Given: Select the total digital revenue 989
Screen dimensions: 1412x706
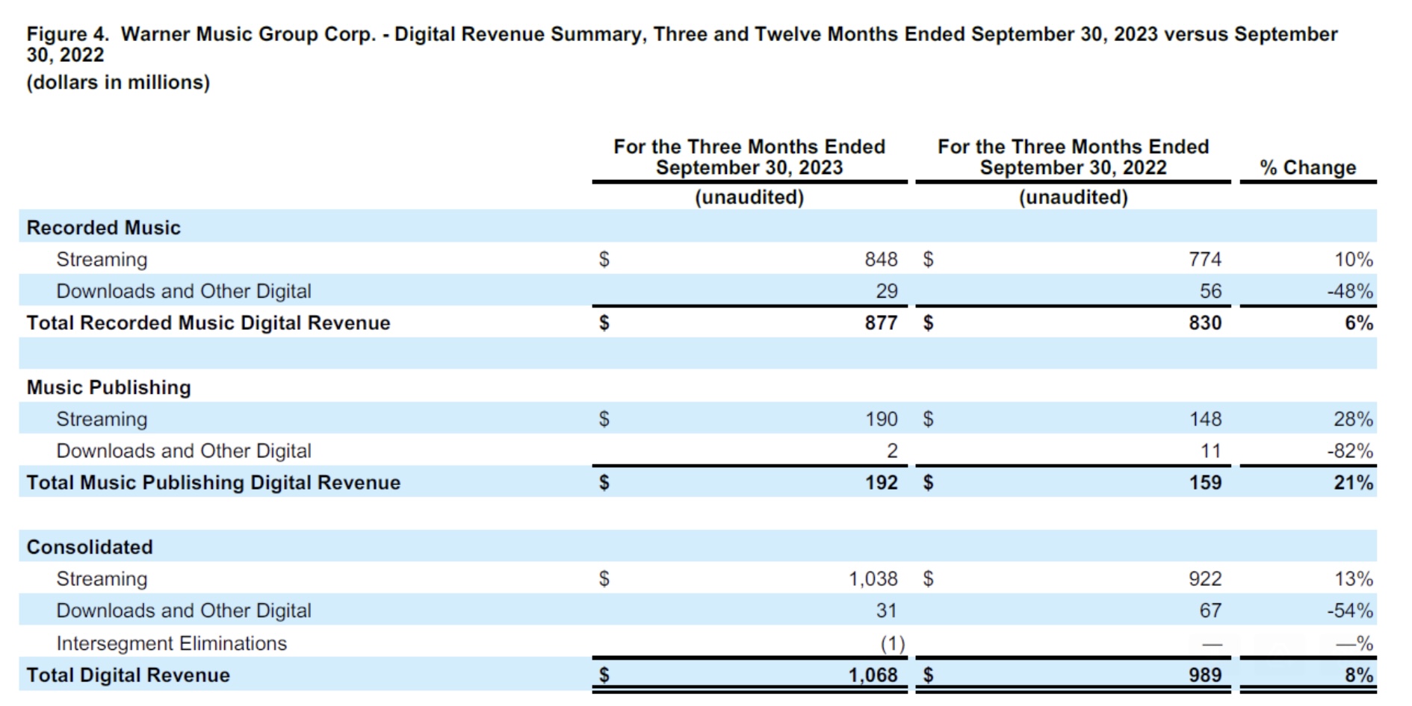Looking at the screenshot, I should click(x=1205, y=675).
